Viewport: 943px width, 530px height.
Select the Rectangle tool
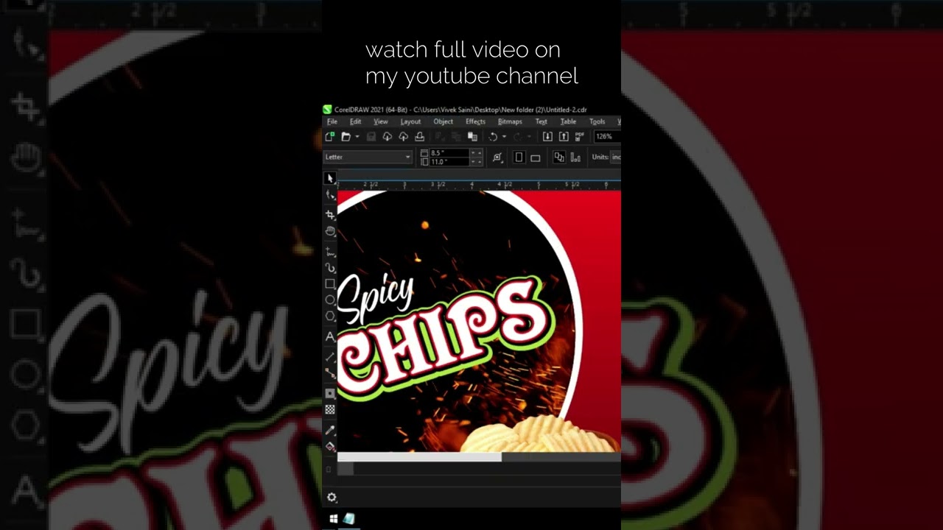coord(330,284)
